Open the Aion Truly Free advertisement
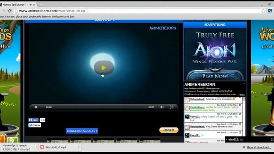Screen dimensions: 274x154 [215, 54]
